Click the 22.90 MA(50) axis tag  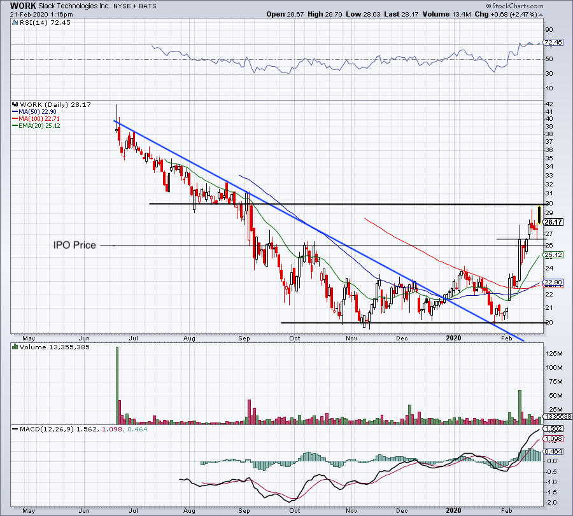[x=553, y=282]
